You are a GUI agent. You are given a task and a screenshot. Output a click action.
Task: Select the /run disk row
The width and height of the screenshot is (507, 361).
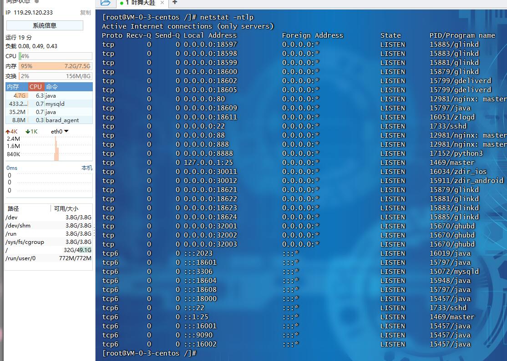click(49, 233)
